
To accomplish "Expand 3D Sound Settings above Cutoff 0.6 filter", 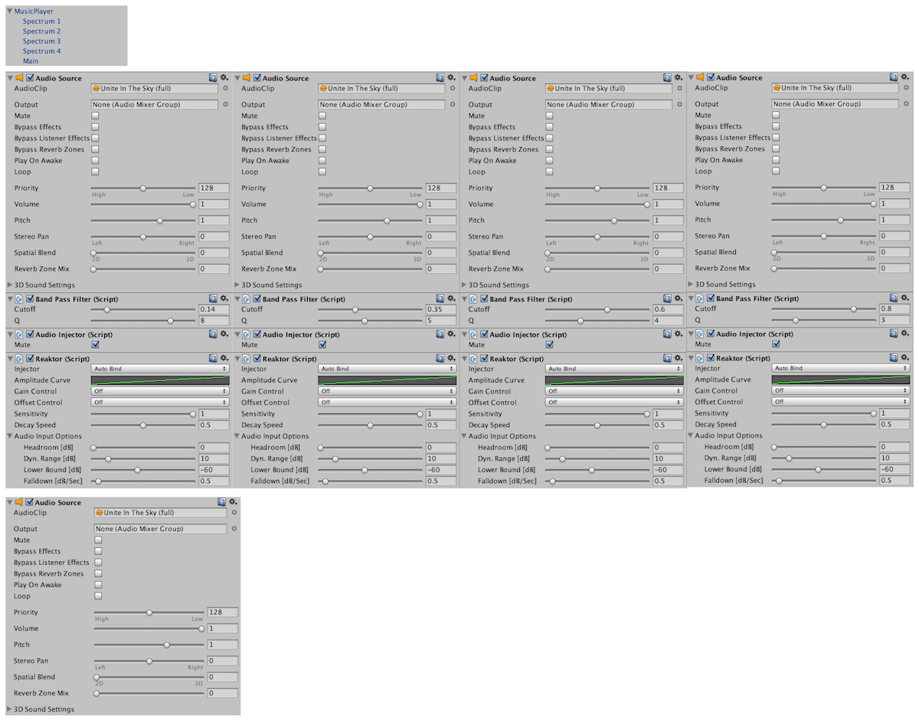I will click(463, 285).
